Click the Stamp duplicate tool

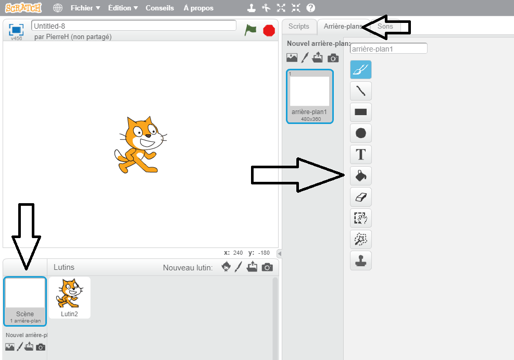click(360, 260)
